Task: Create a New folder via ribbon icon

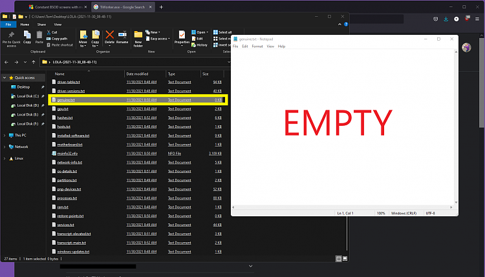Action: click(138, 34)
